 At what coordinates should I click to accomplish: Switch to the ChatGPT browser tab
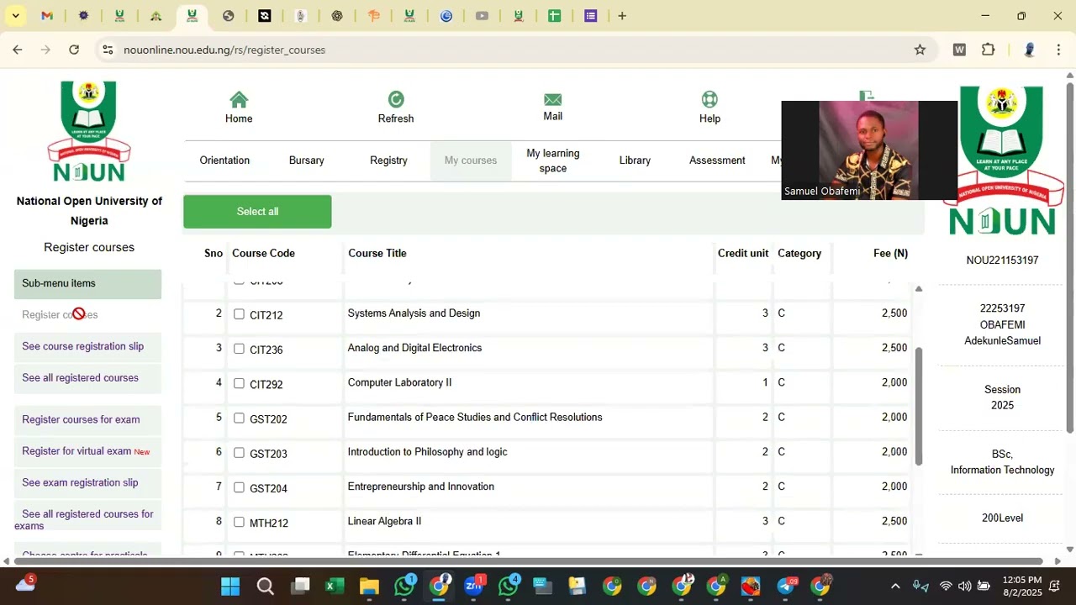(x=337, y=16)
